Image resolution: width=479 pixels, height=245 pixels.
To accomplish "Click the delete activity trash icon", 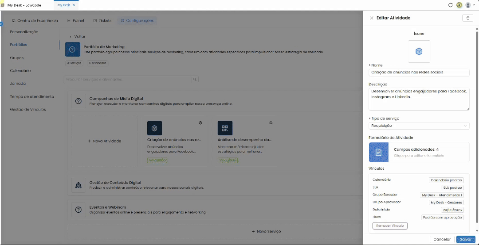I will coord(467,18).
